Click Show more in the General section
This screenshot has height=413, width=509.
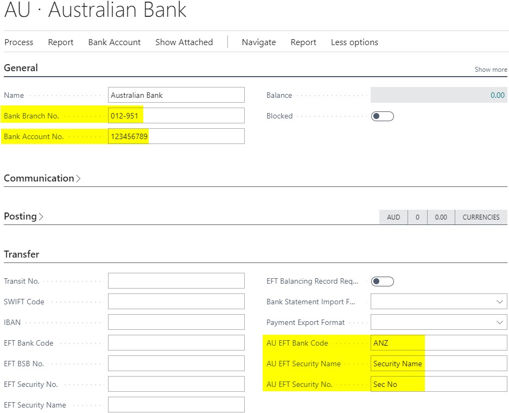491,70
